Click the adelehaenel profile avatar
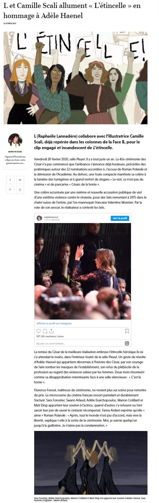This screenshot has width=159, height=503. point(39,218)
